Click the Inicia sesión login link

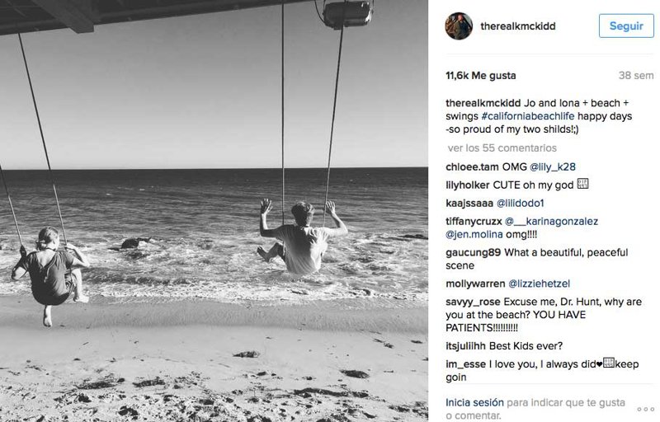point(474,402)
